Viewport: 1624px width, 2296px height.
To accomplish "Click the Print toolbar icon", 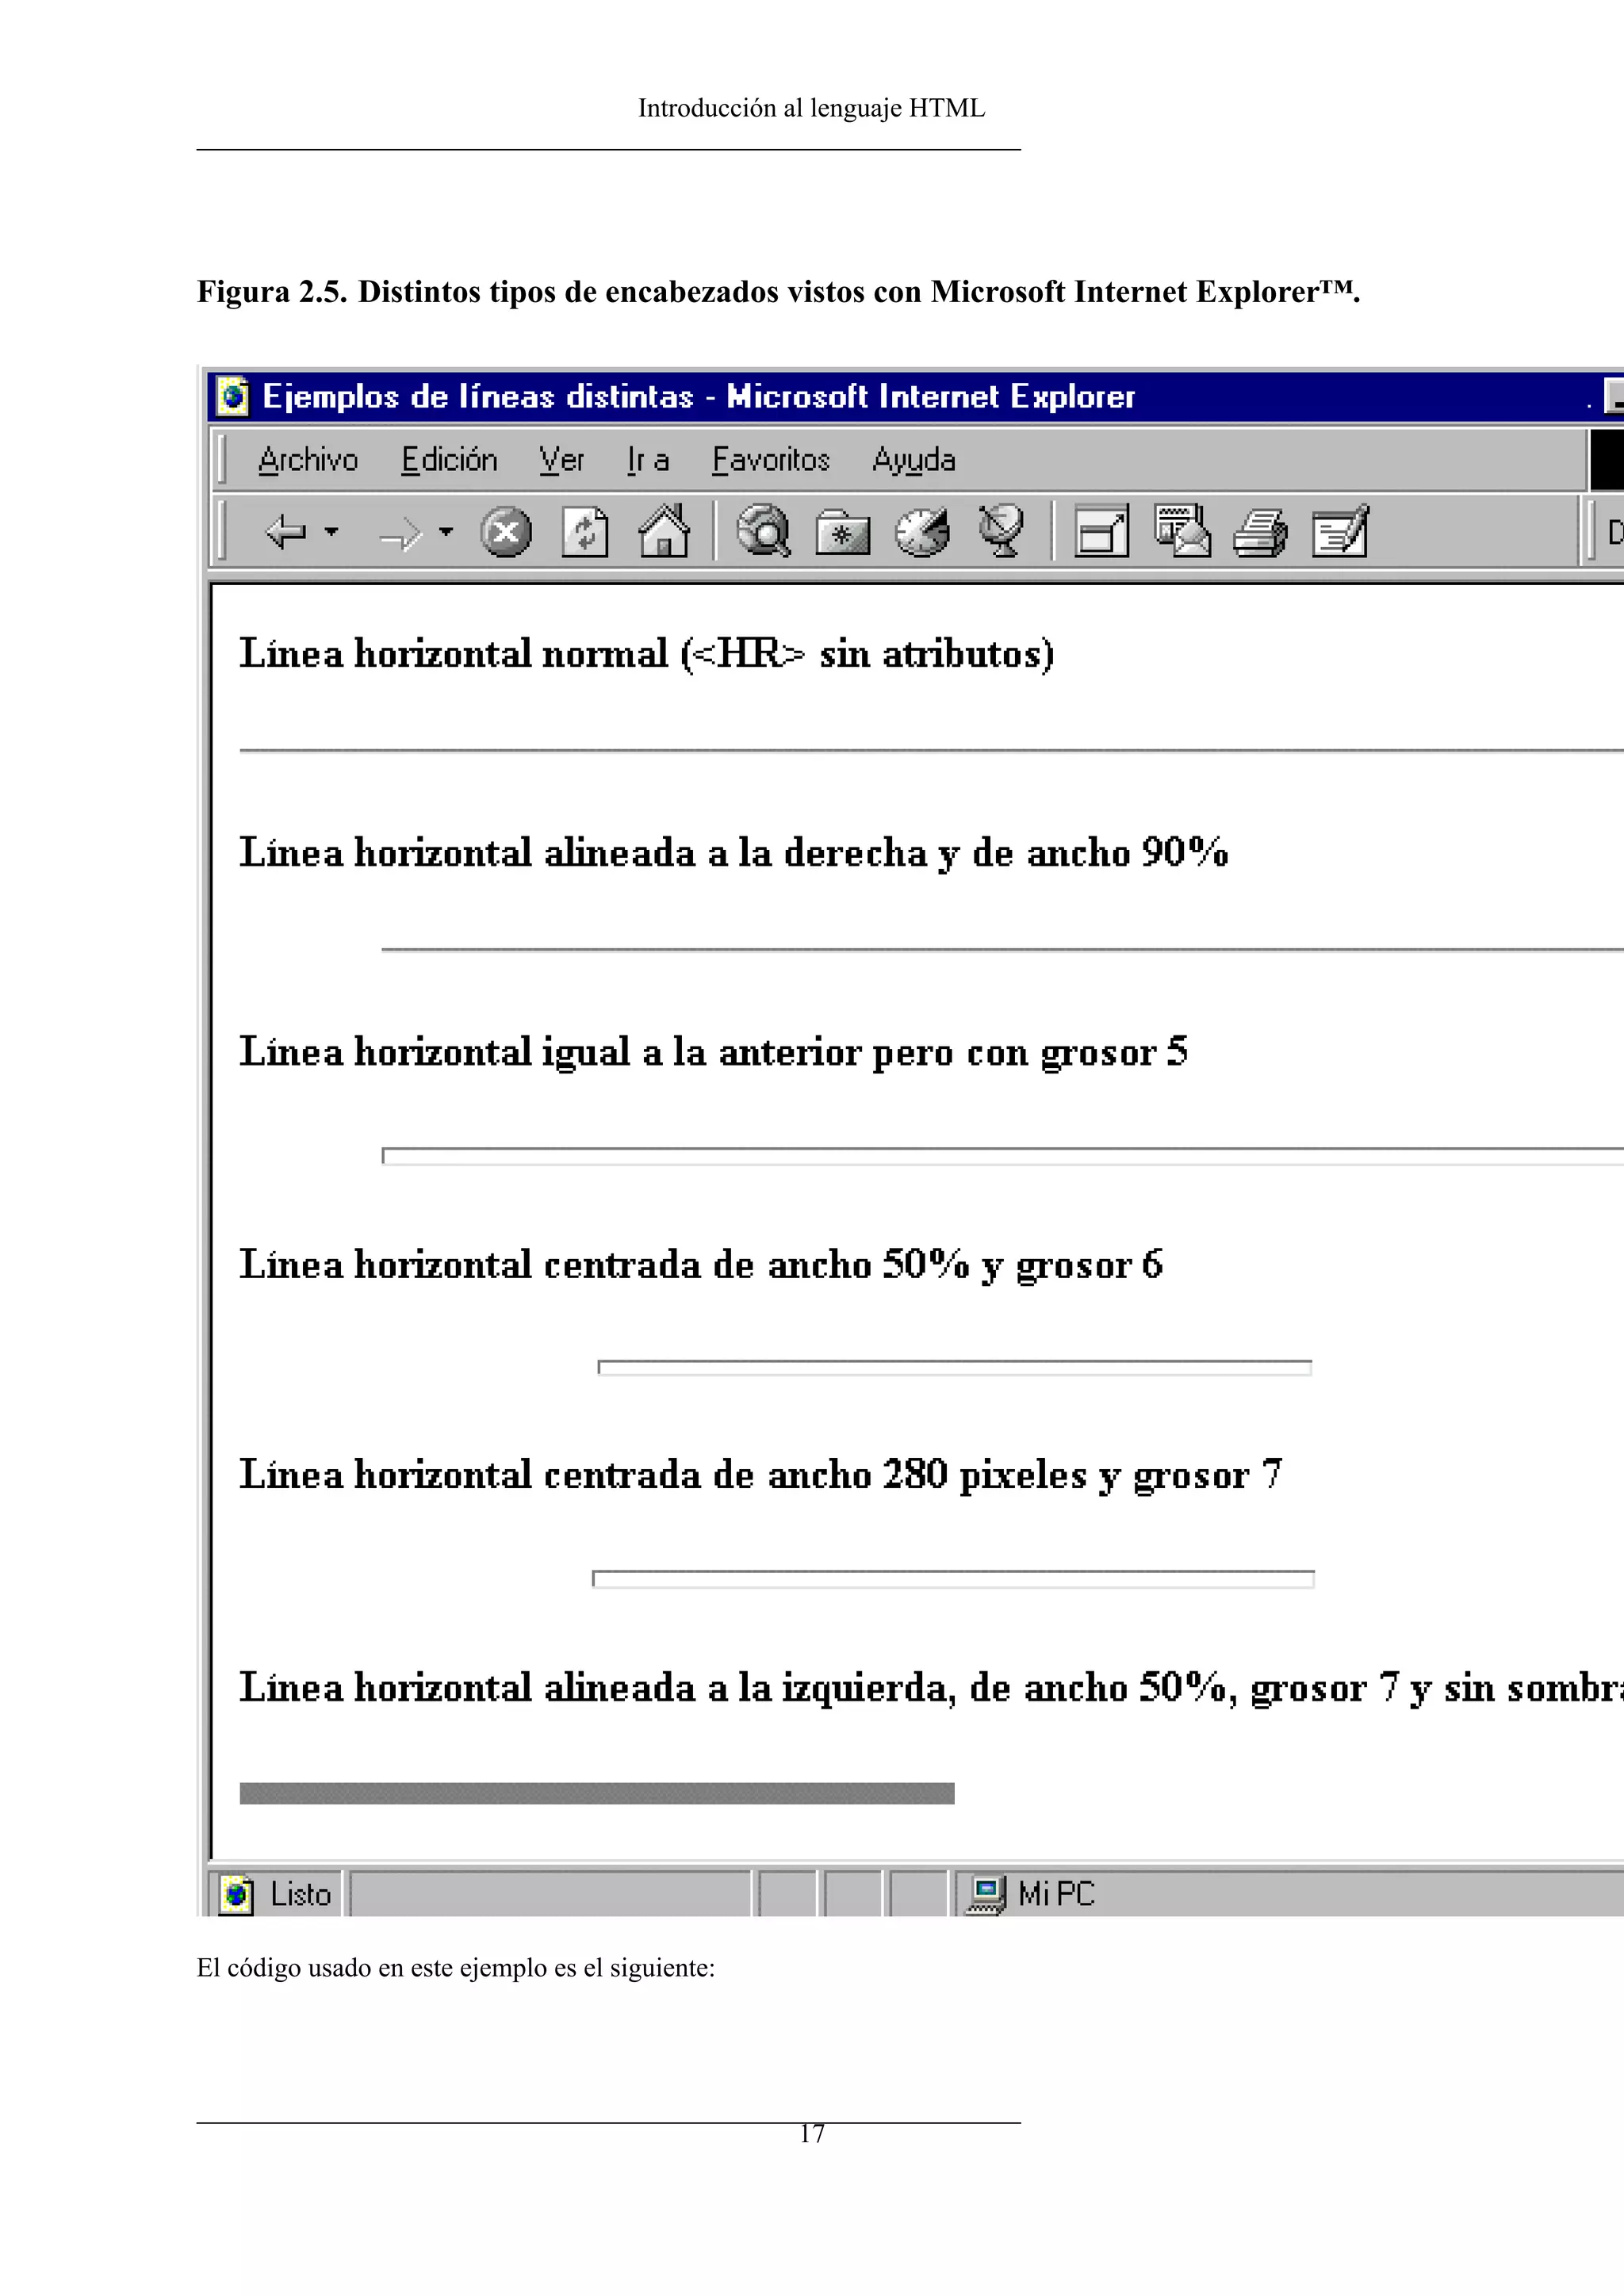I will [x=1260, y=532].
